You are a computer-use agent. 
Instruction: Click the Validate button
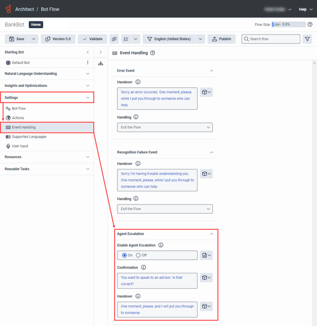[x=92, y=39]
